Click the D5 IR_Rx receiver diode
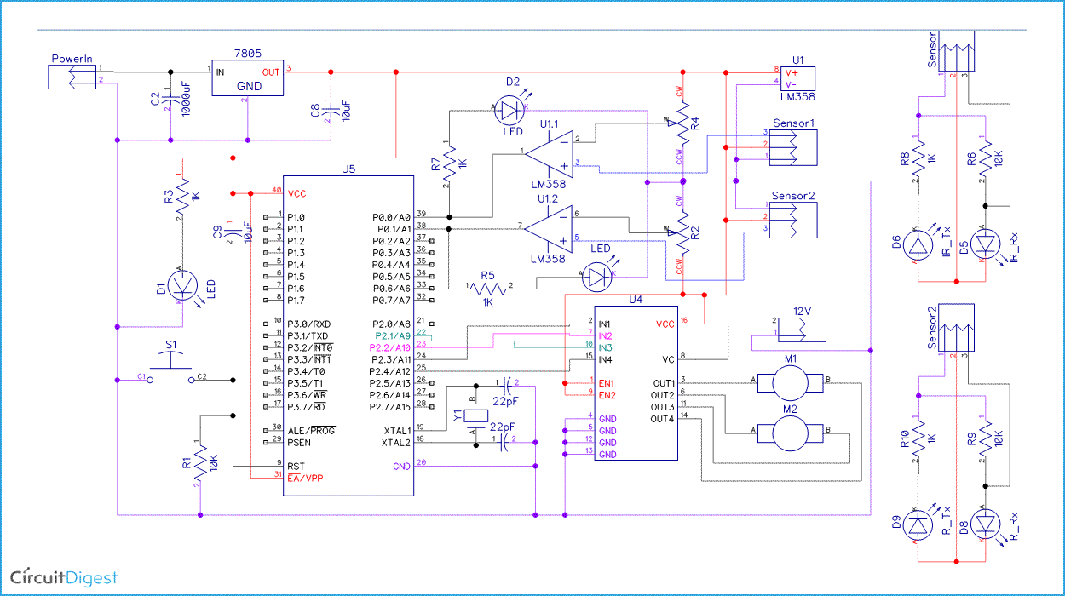 coord(984,244)
